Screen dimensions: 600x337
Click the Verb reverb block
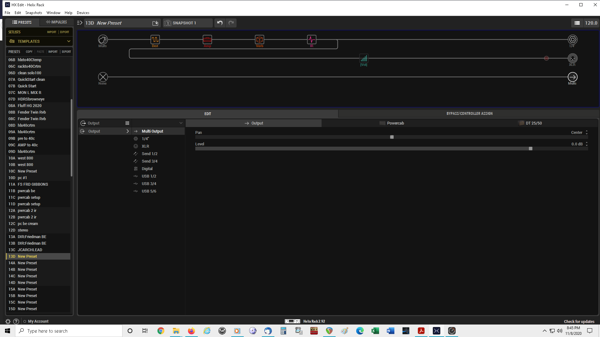tap(259, 40)
